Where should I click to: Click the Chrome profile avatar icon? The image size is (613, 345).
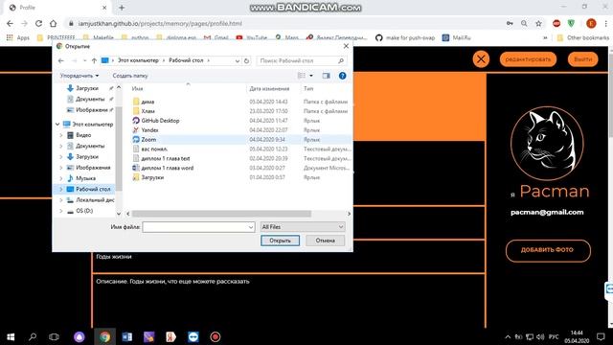point(591,23)
